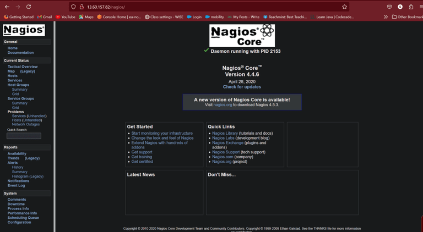Viewport: 423px width, 232px height.
Task: Click the Quick Search input field
Action: click(24, 136)
